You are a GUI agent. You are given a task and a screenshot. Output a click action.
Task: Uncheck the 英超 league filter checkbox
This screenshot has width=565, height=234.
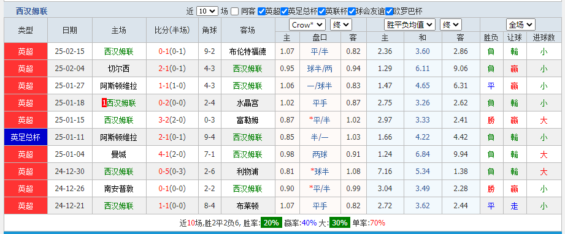click(x=261, y=12)
